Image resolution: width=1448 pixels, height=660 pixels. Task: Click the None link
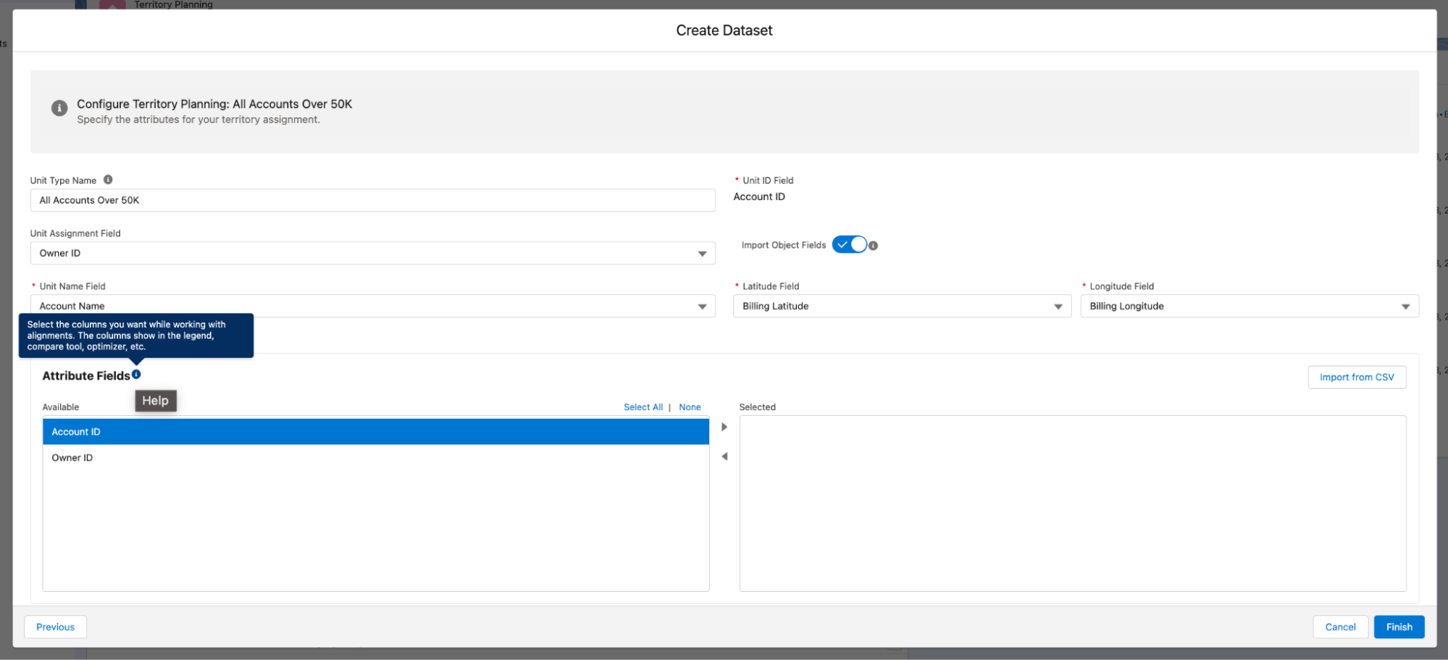(690, 407)
